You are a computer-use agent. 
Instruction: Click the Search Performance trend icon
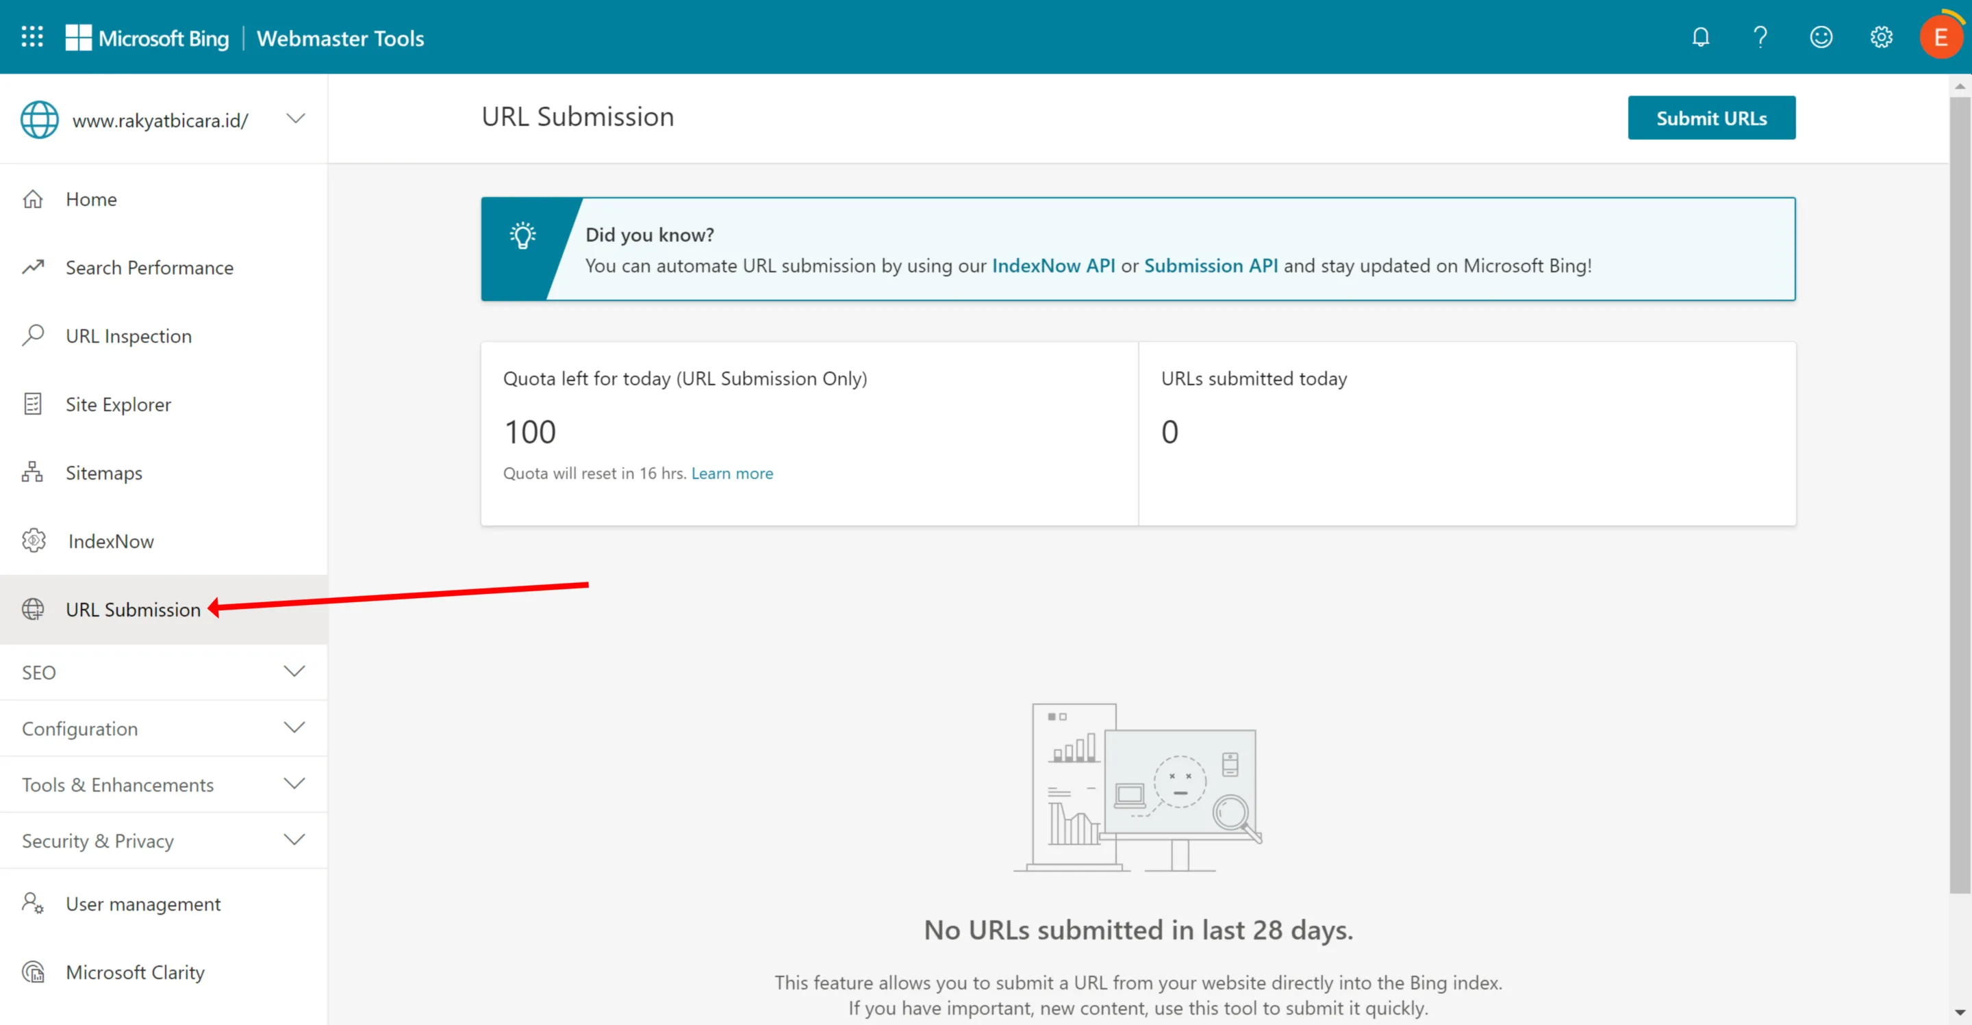[33, 267]
